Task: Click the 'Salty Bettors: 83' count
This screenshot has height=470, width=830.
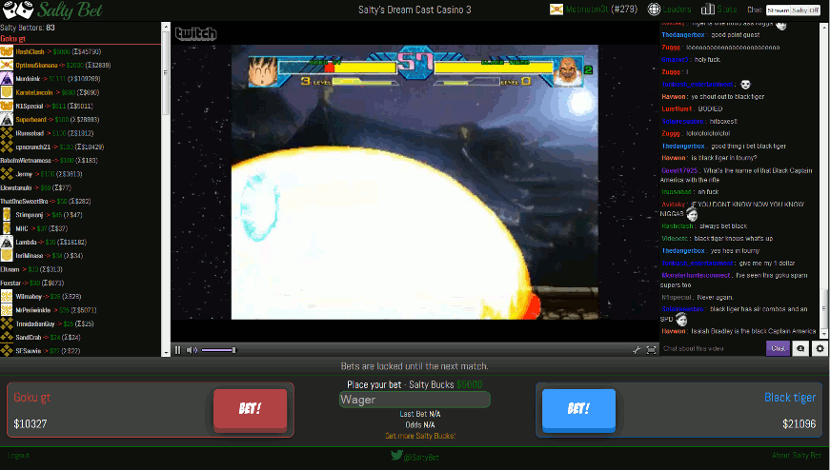Action: [28, 28]
